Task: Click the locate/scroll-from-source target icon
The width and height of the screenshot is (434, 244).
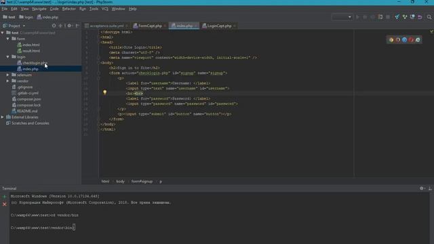Action: pyautogui.click(x=54, y=26)
